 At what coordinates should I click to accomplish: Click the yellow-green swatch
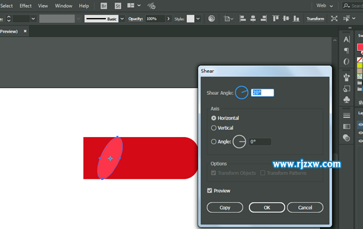click(x=360, y=65)
